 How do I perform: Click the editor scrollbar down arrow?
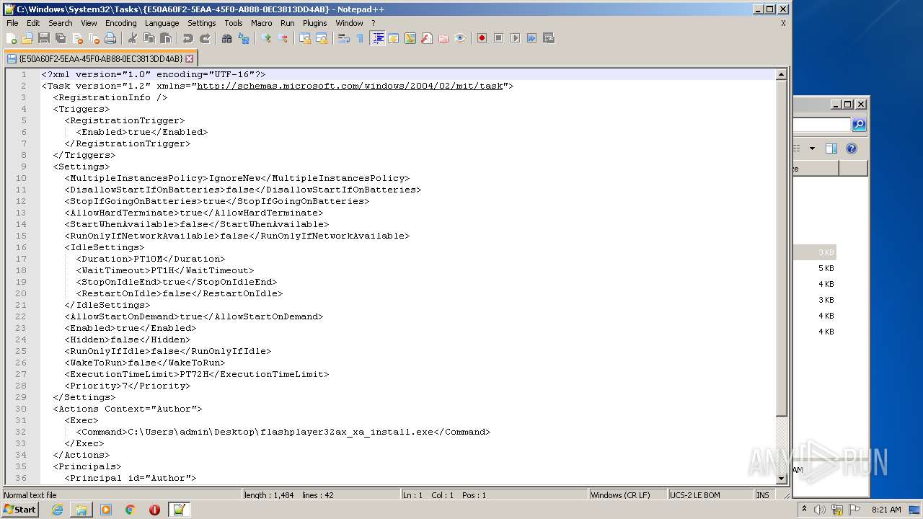[781, 479]
